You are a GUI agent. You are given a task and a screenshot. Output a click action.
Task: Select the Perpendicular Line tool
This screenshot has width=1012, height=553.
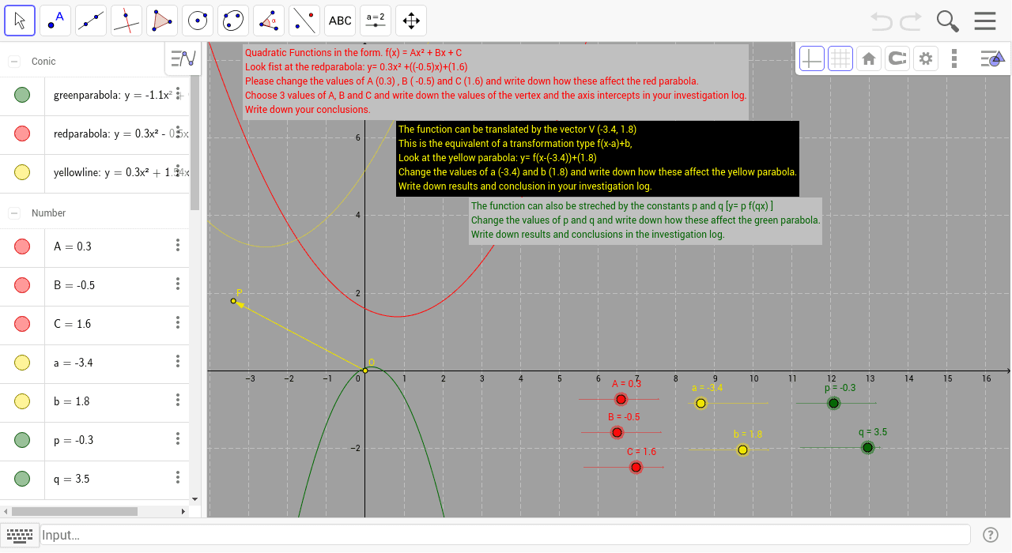click(x=126, y=21)
